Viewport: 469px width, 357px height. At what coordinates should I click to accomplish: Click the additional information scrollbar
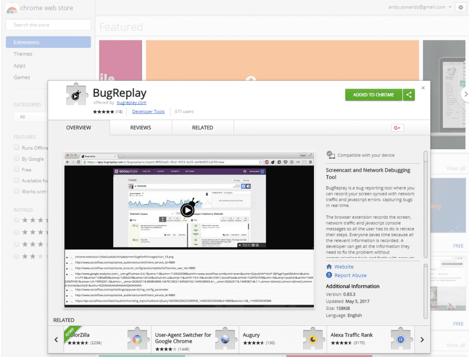pyautogui.click(x=425, y=291)
